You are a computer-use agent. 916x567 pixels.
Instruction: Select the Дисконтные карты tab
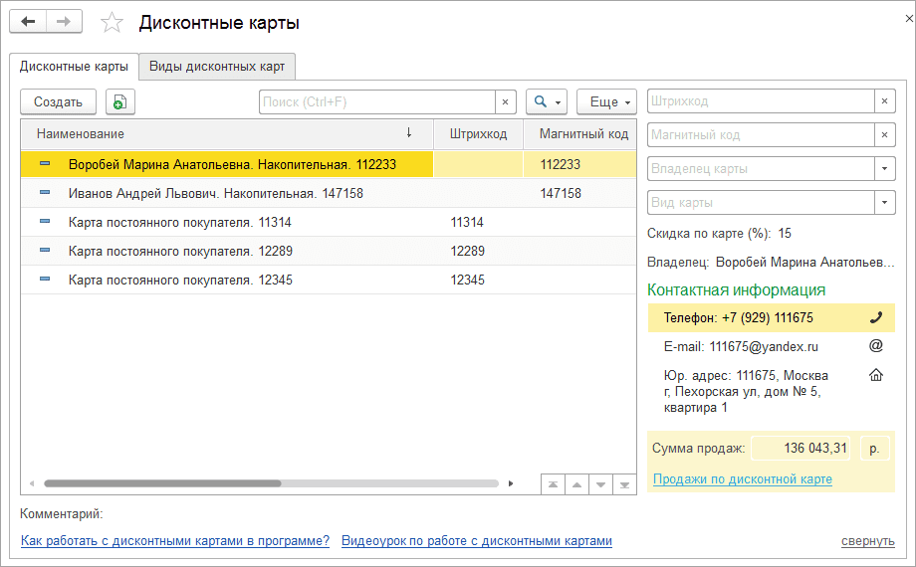[x=74, y=67]
